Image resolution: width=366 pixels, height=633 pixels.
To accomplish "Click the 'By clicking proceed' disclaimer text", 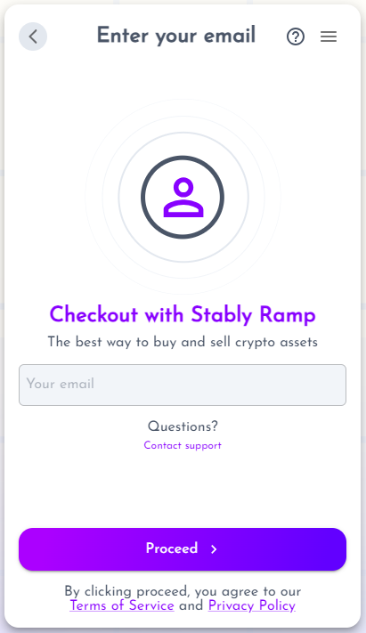I will click(183, 591).
